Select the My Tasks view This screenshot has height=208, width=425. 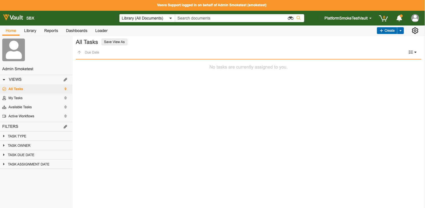(36, 98)
